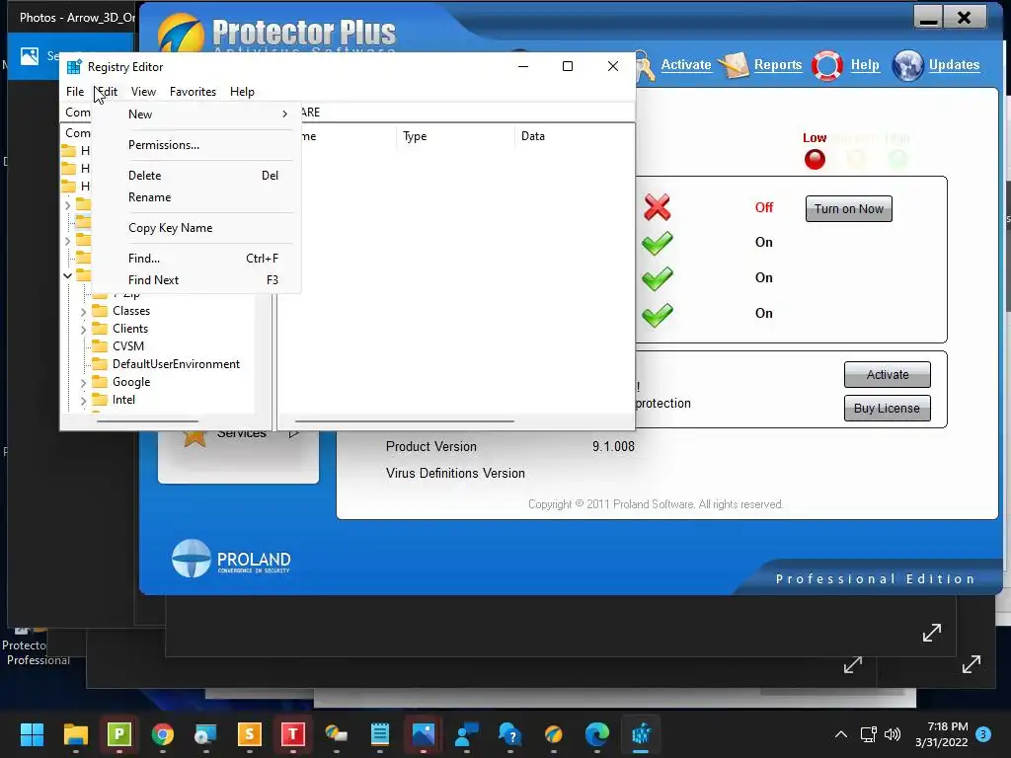Expand the Clients registry key
The height and width of the screenshot is (758, 1011).
83,330
